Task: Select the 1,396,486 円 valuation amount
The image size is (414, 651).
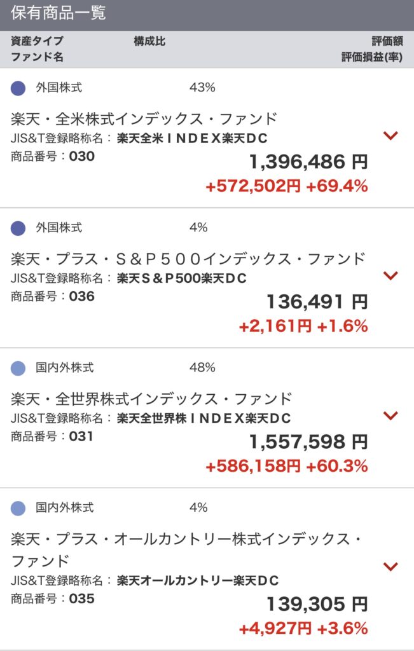Action: pos(308,161)
